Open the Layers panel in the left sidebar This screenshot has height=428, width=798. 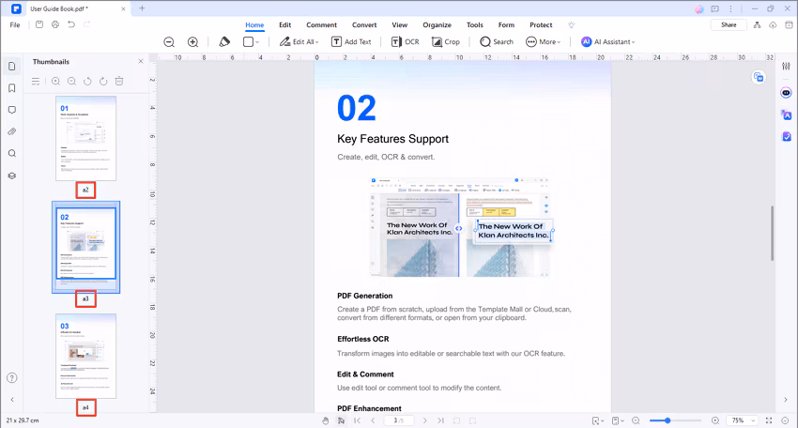coord(11,176)
